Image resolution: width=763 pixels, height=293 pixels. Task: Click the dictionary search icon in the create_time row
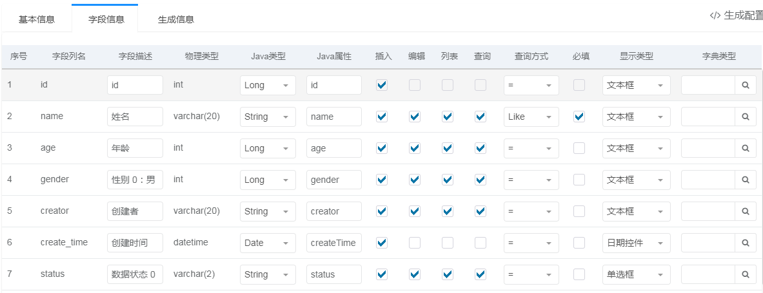point(745,243)
